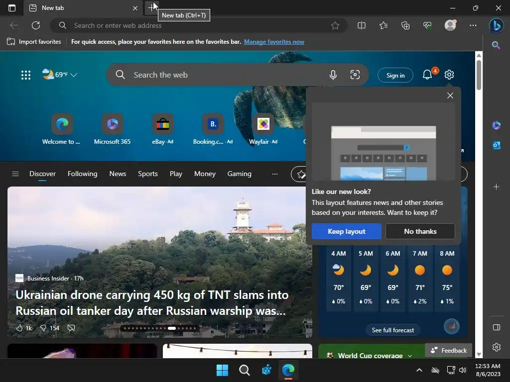Open Ukrainian drone headline article
Viewport: 510px width, 382px height.
point(152,303)
